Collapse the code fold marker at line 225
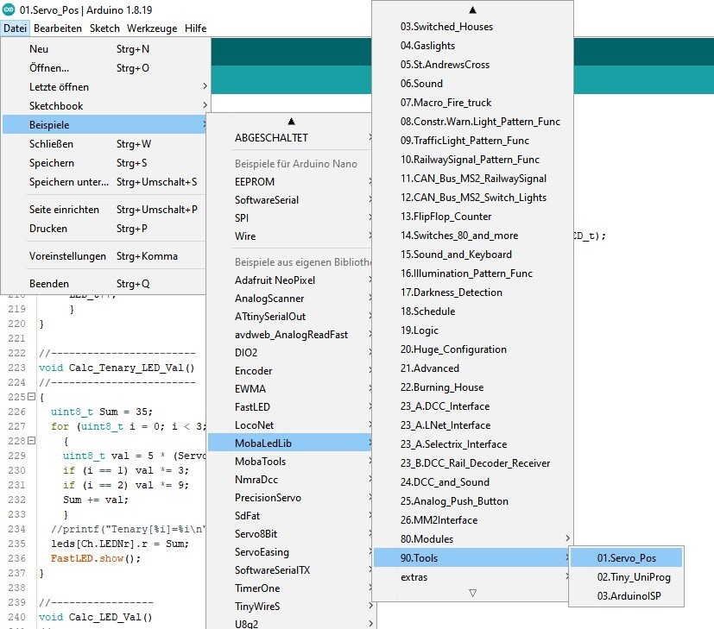The image size is (714, 629). click(31, 396)
